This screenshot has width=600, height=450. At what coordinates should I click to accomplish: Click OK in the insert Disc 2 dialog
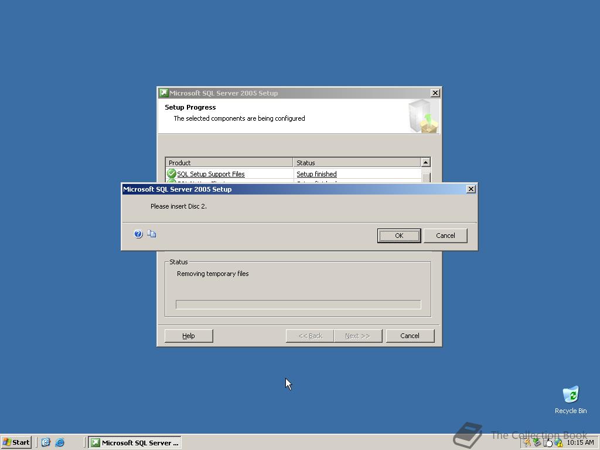398,236
